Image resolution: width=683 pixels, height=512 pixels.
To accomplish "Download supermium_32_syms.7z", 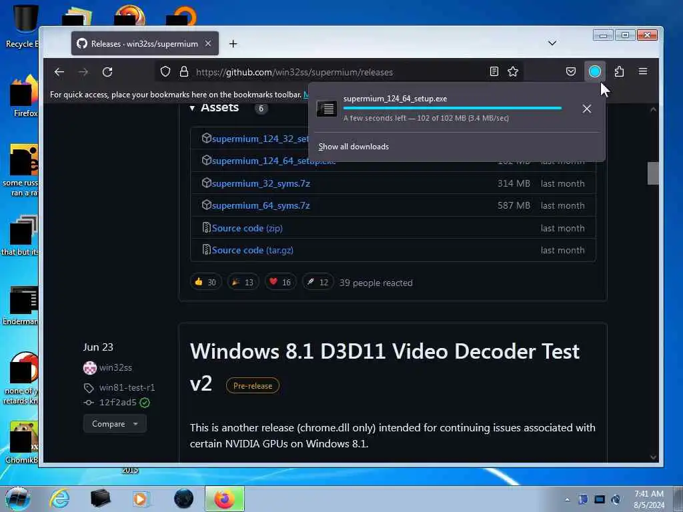I will coord(261,184).
